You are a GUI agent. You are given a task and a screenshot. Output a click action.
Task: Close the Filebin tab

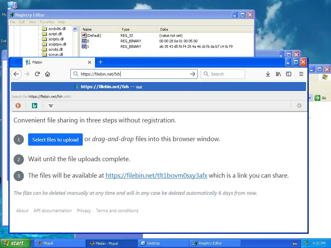(x=90, y=62)
